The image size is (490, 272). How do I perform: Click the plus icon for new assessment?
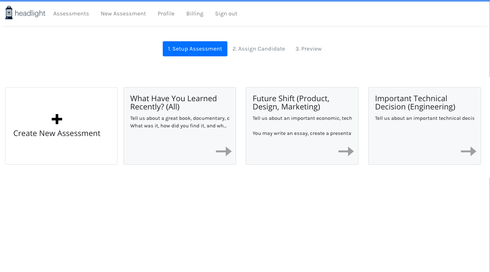tap(57, 119)
